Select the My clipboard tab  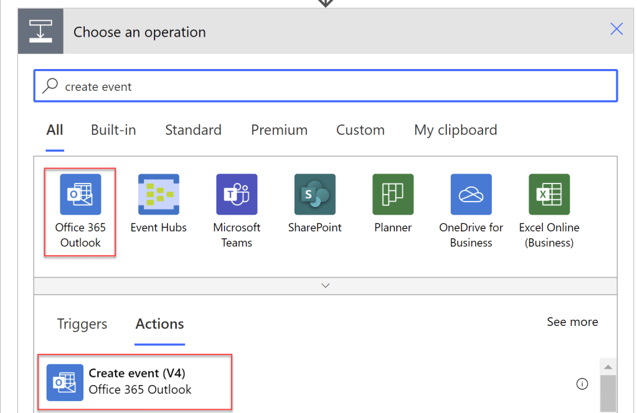click(x=455, y=130)
